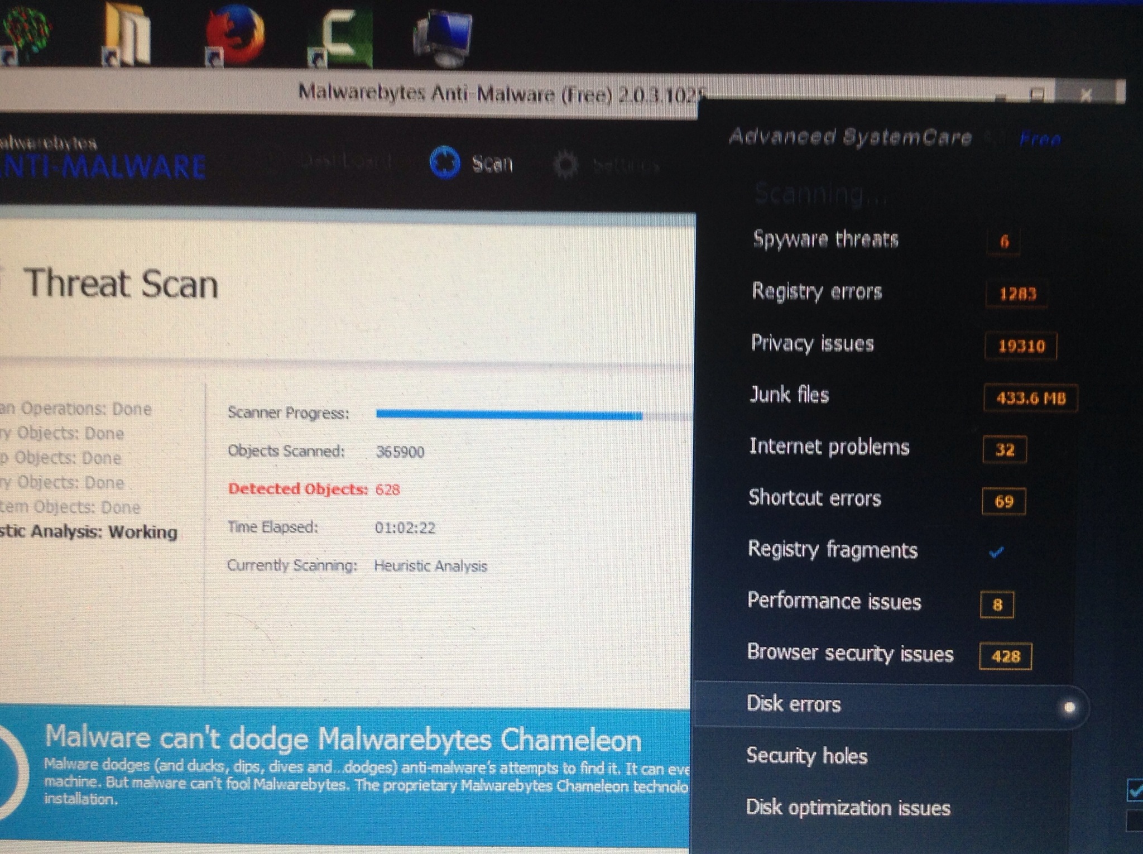Open the green Camtasia desktop shortcut
Viewport: 1143px width, 854px height.
pyautogui.click(x=340, y=37)
